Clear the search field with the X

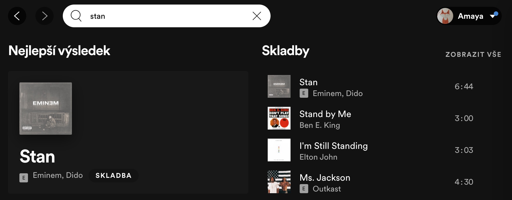(257, 16)
